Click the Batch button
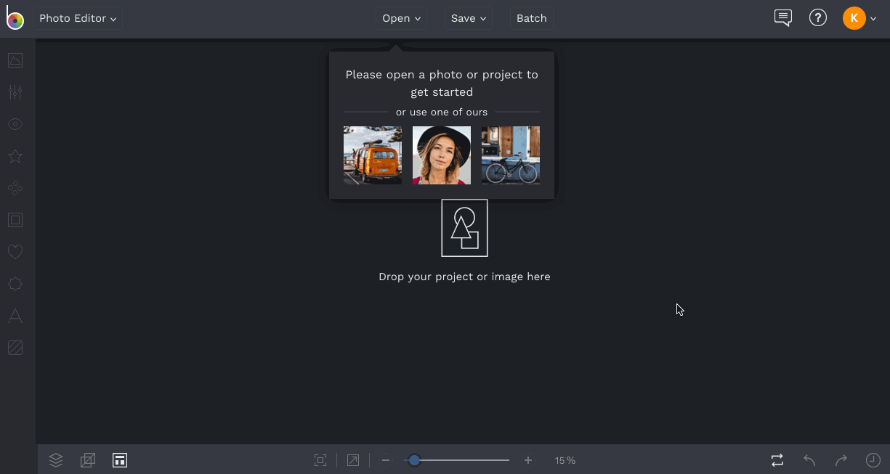This screenshot has width=890, height=474. (531, 18)
